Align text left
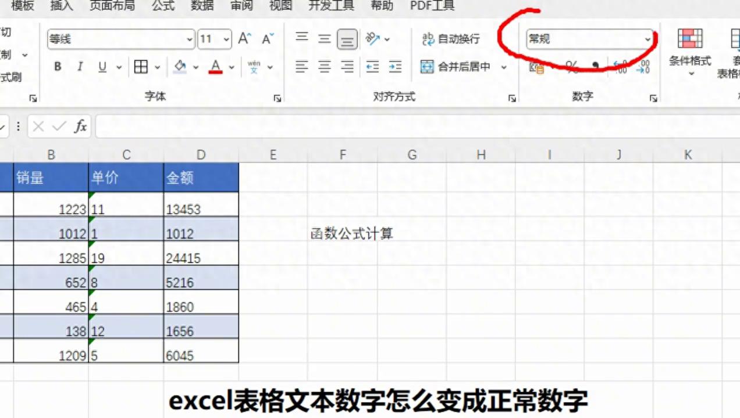The height and width of the screenshot is (418, 740). pos(301,67)
